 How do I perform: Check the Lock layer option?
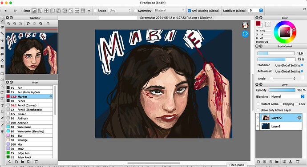pos(297,104)
